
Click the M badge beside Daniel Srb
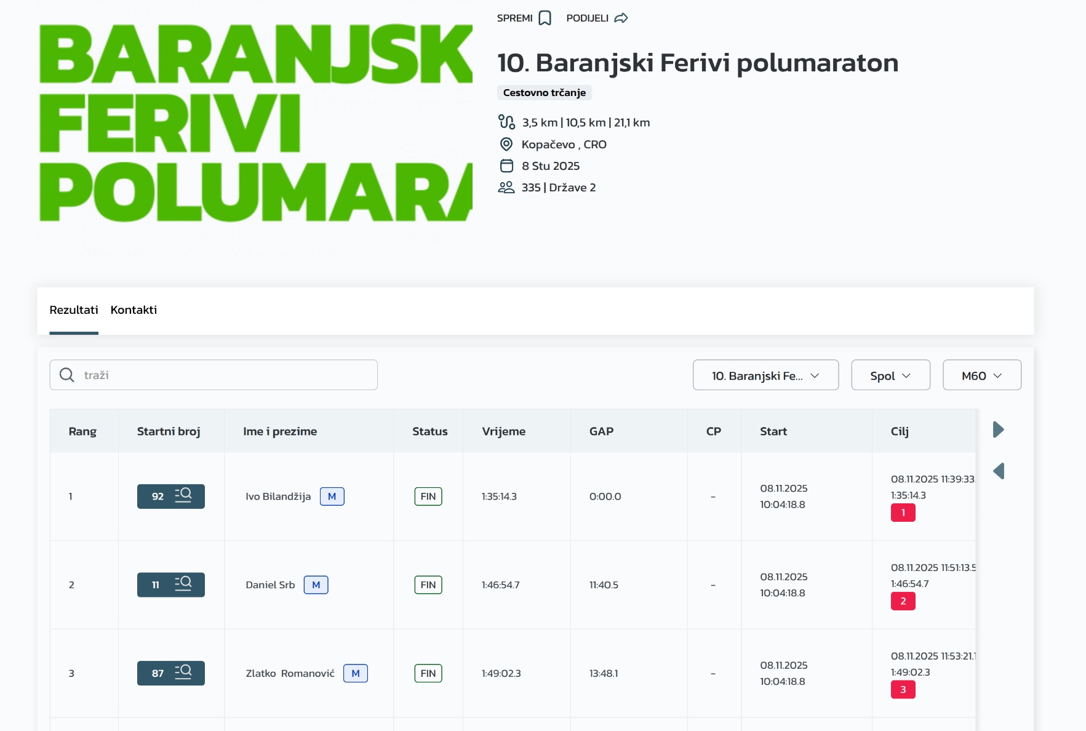[316, 585]
